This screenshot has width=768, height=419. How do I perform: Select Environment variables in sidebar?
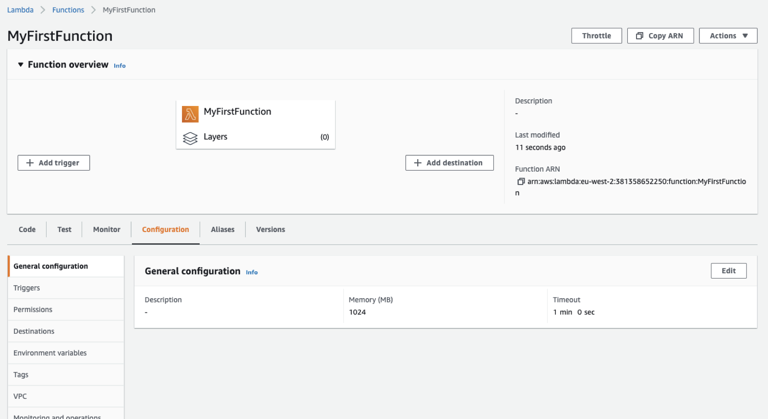pyautogui.click(x=50, y=353)
